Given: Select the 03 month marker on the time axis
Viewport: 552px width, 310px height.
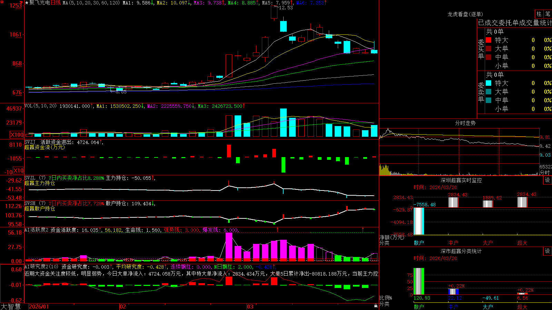Looking at the screenshot, I should (x=250, y=307).
